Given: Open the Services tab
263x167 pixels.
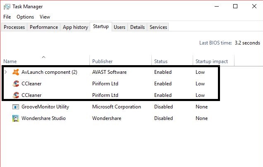Looking at the screenshot, I should (158, 27).
